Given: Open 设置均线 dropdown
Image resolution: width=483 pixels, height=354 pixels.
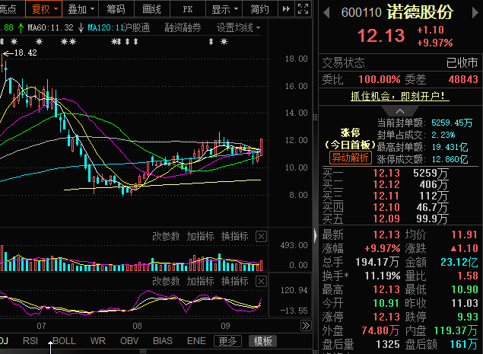Looking at the screenshot, I should [x=238, y=27].
